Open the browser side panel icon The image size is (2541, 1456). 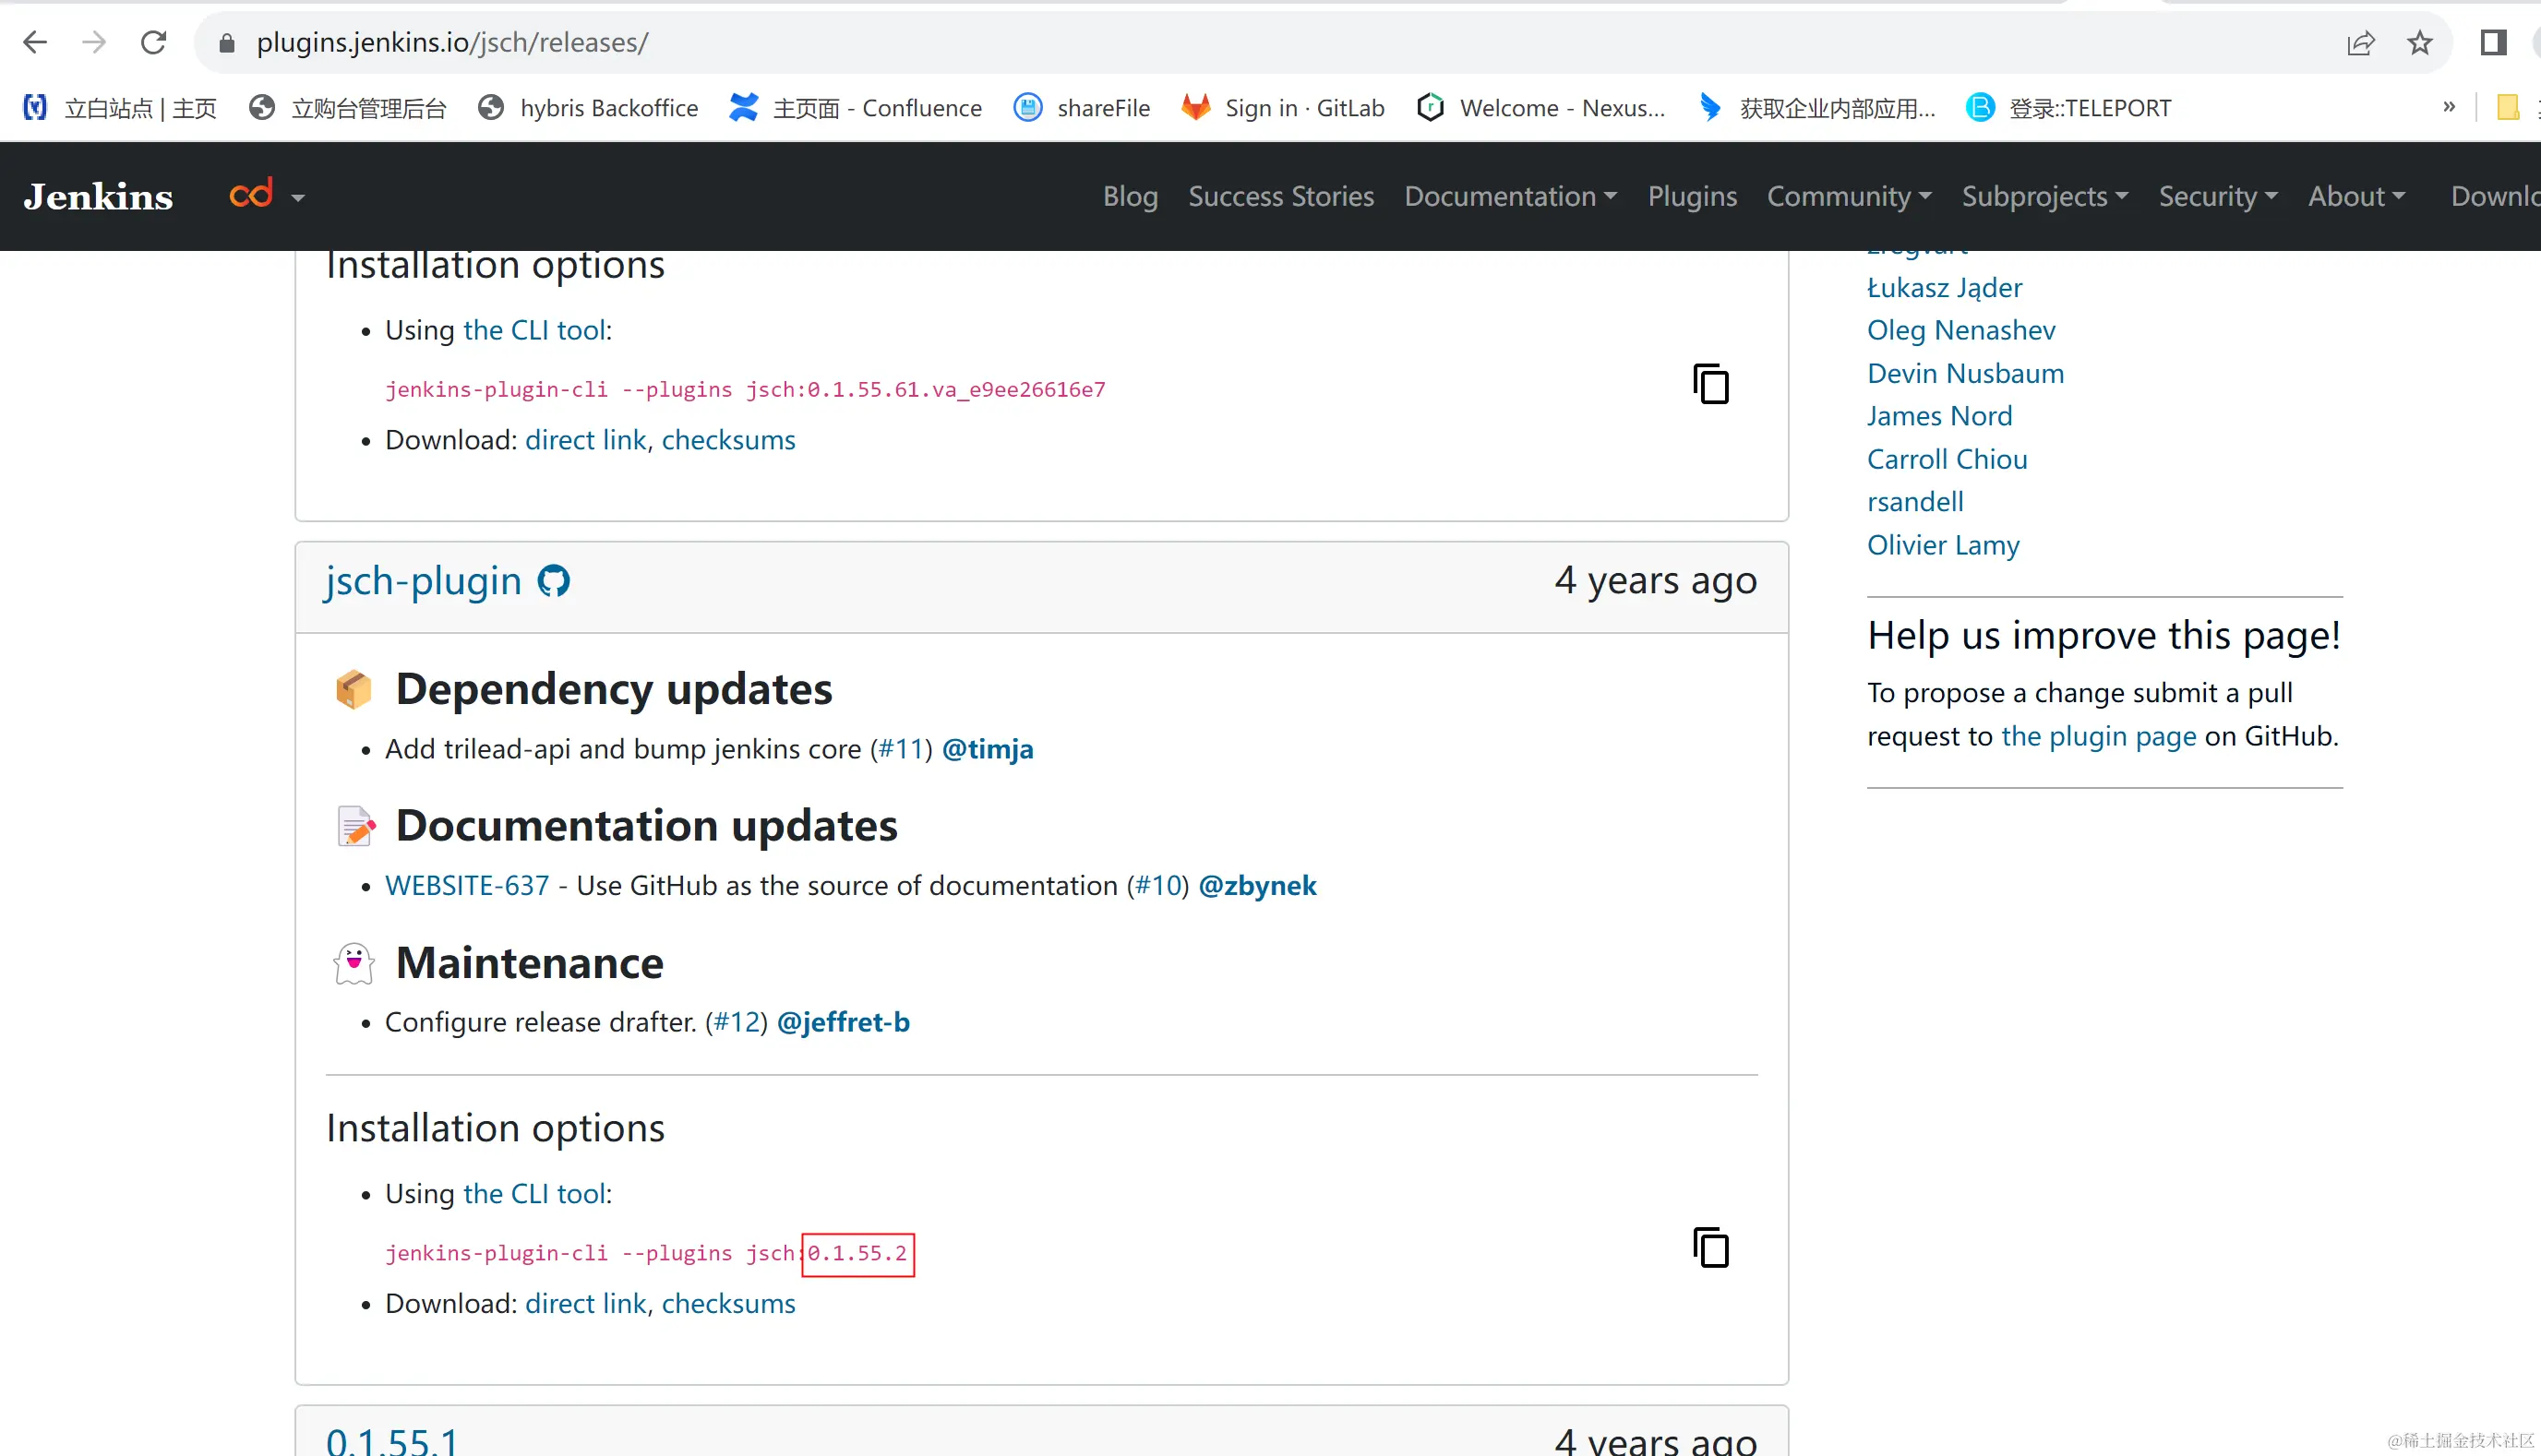coord(2493,43)
